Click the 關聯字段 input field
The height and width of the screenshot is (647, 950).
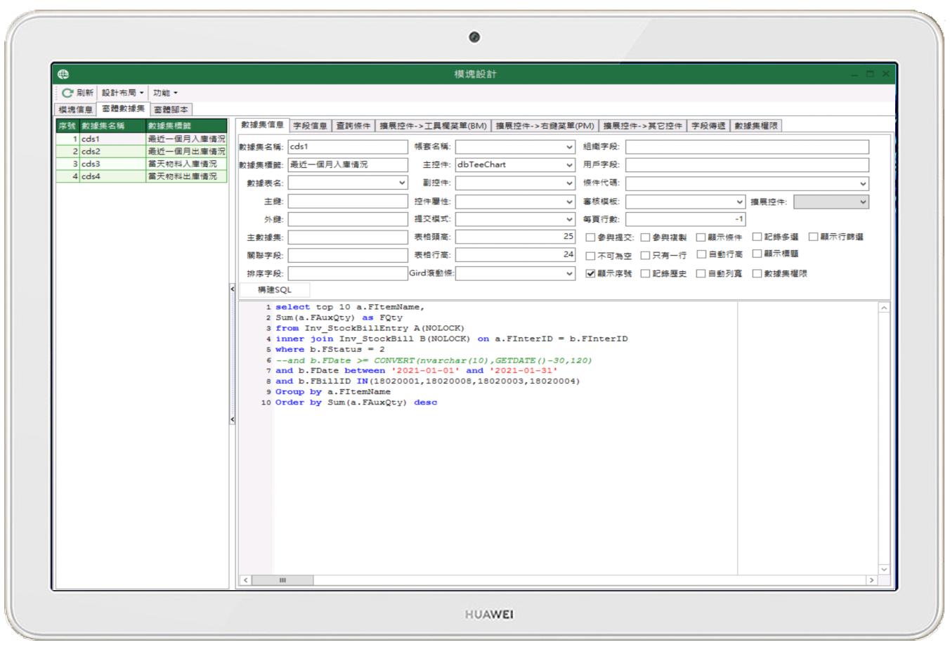coord(348,255)
